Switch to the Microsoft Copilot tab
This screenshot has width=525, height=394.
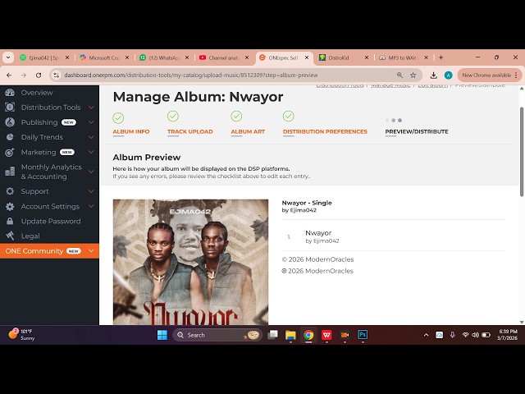click(x=104, y=57)
